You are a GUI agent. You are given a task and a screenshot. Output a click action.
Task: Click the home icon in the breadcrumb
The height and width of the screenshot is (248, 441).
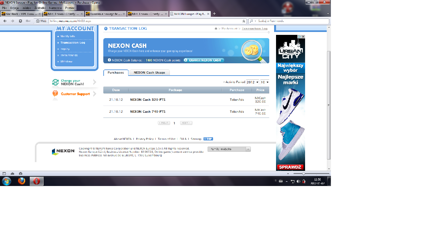[x=216, y=29]
